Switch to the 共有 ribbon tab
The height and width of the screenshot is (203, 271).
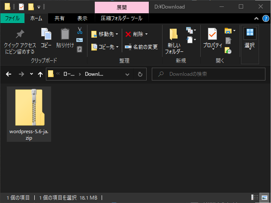click(60, 18)
